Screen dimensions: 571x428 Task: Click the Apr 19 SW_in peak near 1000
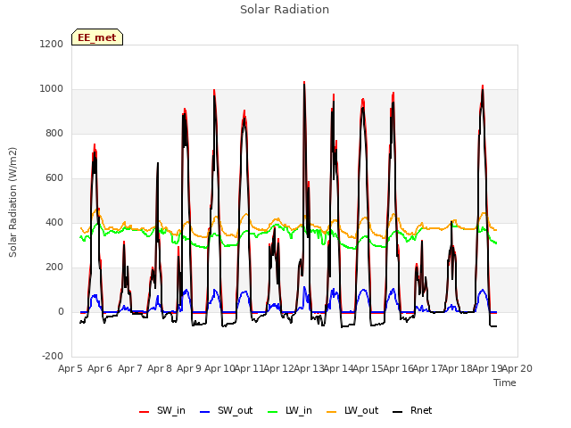[483, 88]
